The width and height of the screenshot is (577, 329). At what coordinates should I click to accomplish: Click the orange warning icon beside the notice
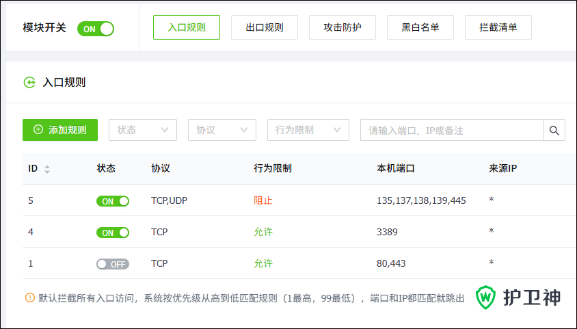click(30, 298)
